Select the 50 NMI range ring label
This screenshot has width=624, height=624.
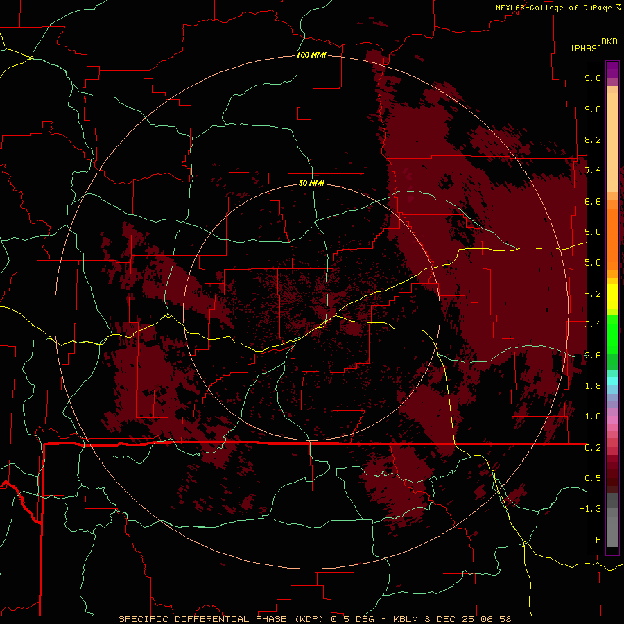(x=311, y=183)
